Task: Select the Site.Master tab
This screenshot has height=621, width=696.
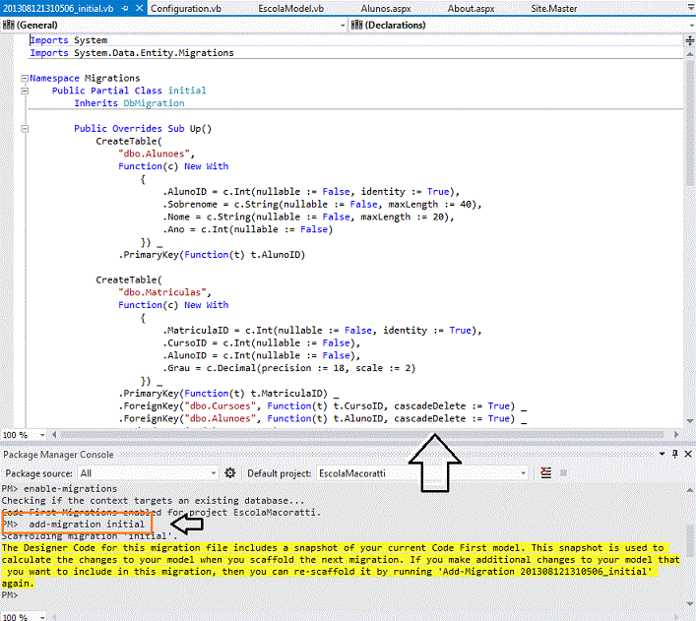Action: [553, 9]
